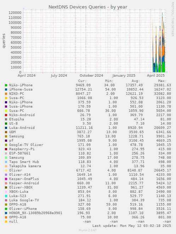The image size is (176, 234).
Task: Click the graph title NextDNS Devices Queries
Action: tap(88, 7)
